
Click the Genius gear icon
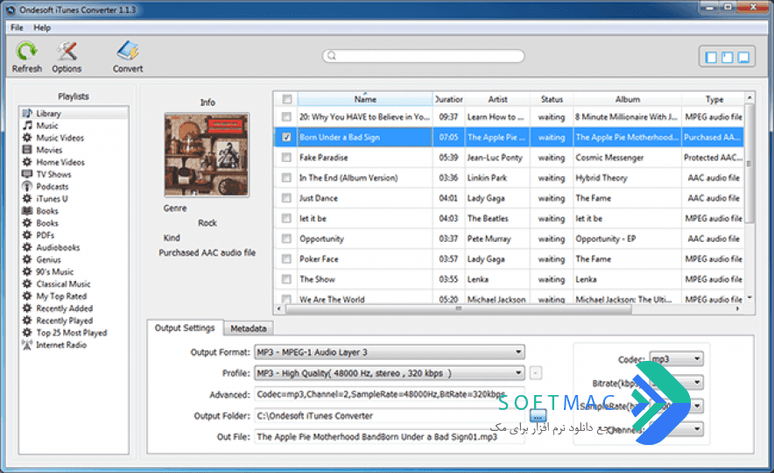pyautogui.click(x=27, y=259)
